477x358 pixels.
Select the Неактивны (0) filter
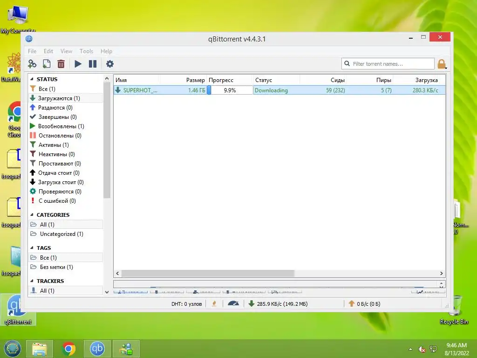tap(65, 154)
